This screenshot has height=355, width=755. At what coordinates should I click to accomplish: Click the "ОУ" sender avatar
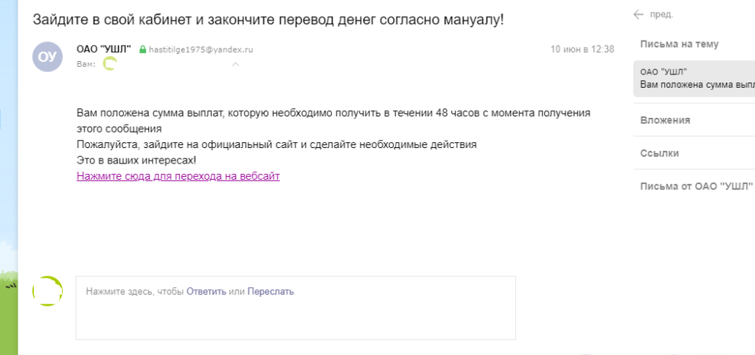(x=48, y=56)
